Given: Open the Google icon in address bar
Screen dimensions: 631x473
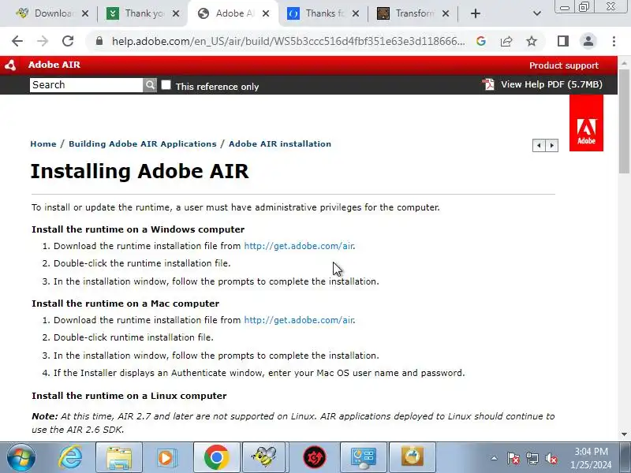Looking at the screenshot, I should click(481, 41).
